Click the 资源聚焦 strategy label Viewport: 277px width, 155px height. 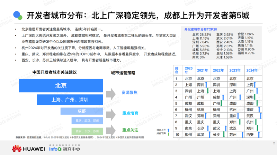130,93
